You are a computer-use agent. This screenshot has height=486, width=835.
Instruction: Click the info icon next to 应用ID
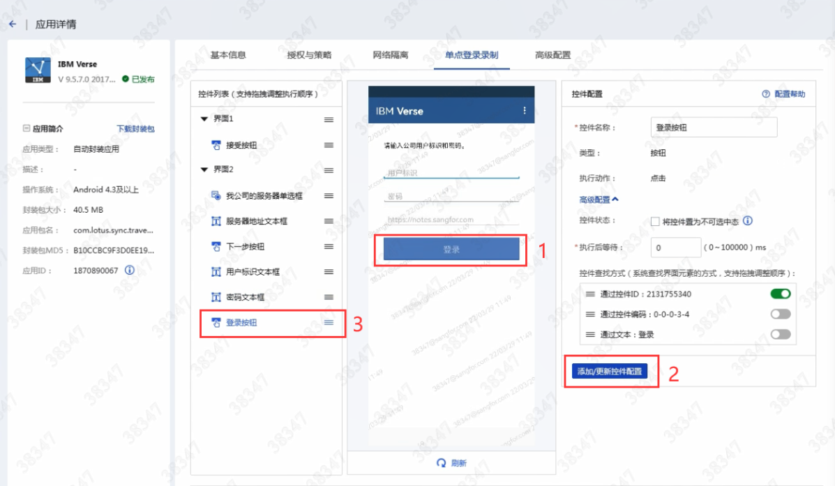point(129,271)
